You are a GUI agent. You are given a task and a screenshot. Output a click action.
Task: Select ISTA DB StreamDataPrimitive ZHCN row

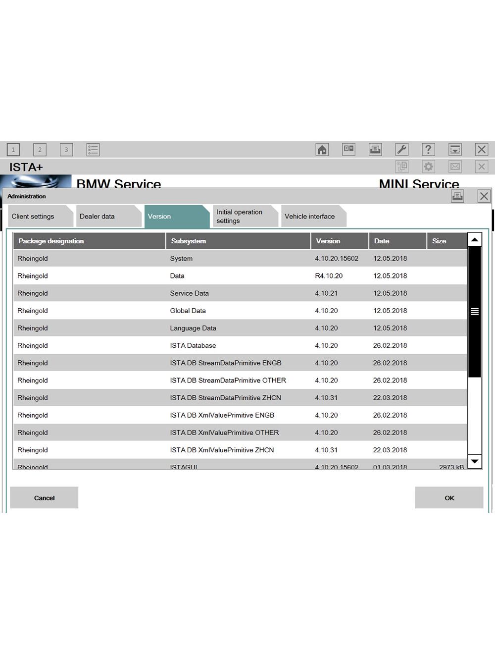coord(240,398)
